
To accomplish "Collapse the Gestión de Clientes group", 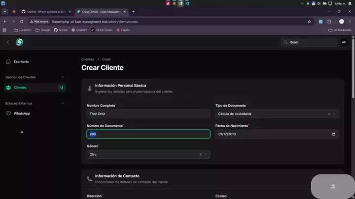I will click(62, 77).
